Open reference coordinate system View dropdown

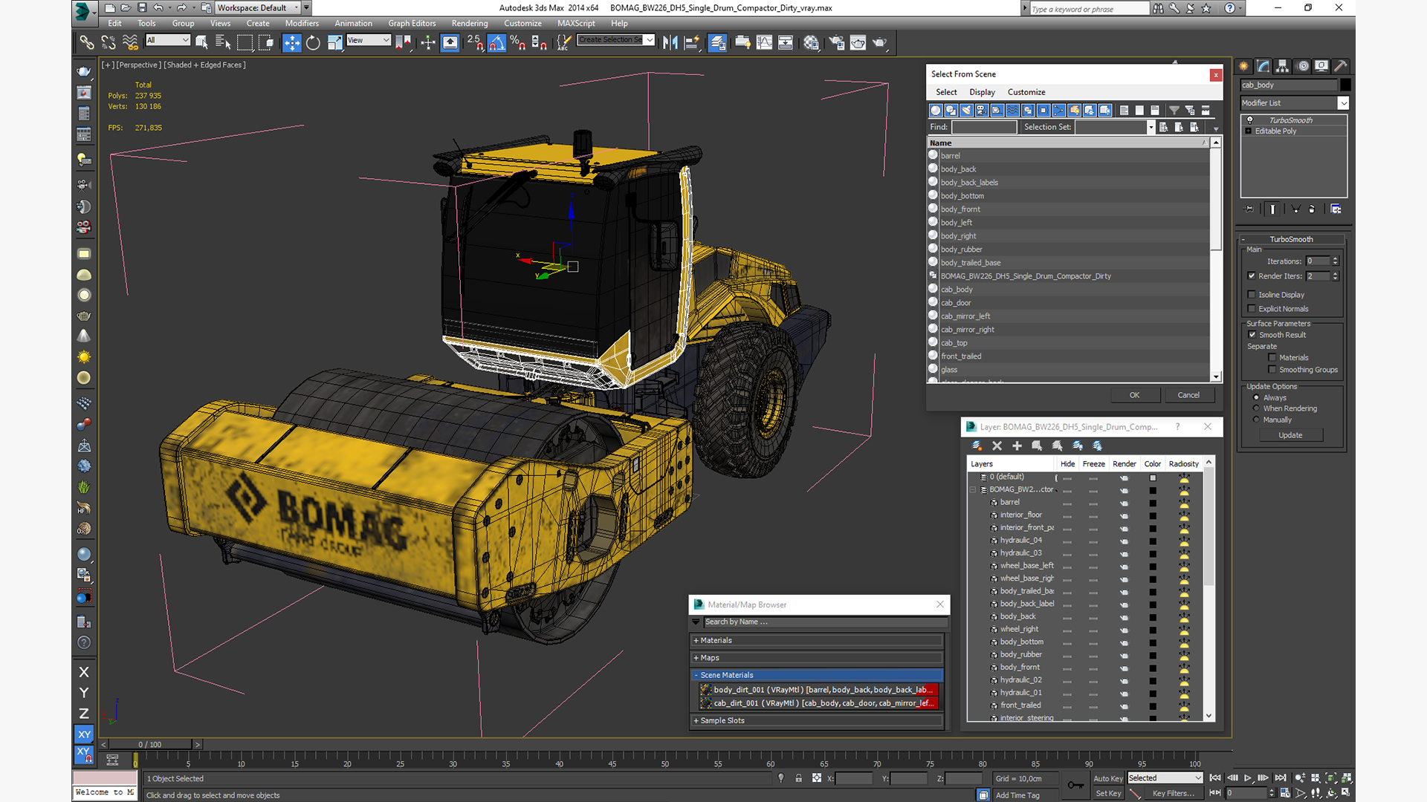(x=369, y=40)
